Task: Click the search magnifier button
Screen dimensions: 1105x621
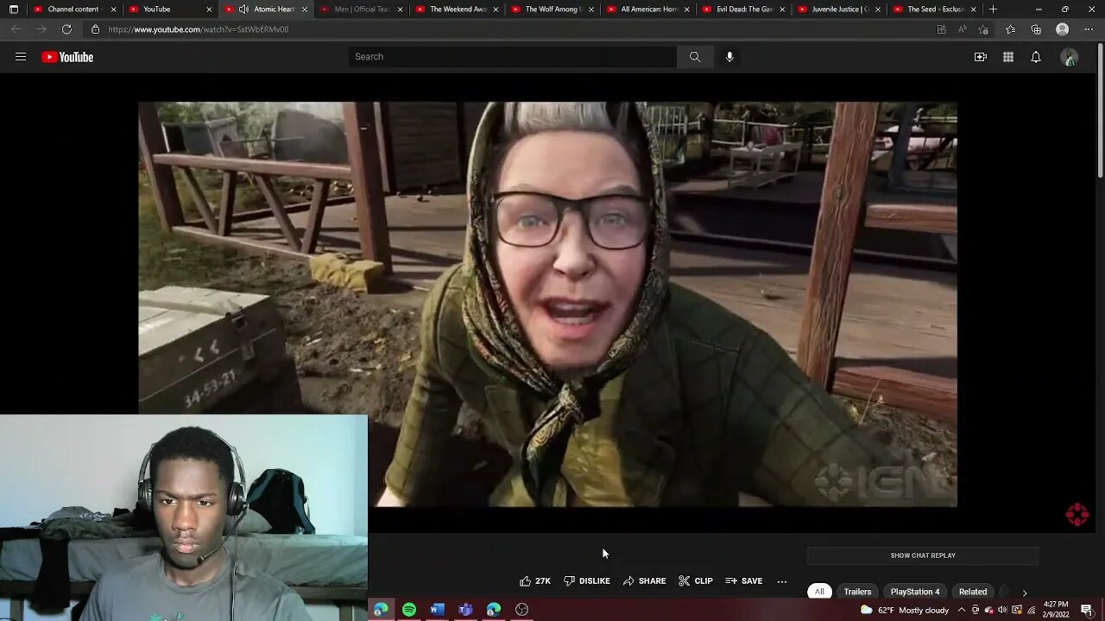Action: [x=695, y=57]
